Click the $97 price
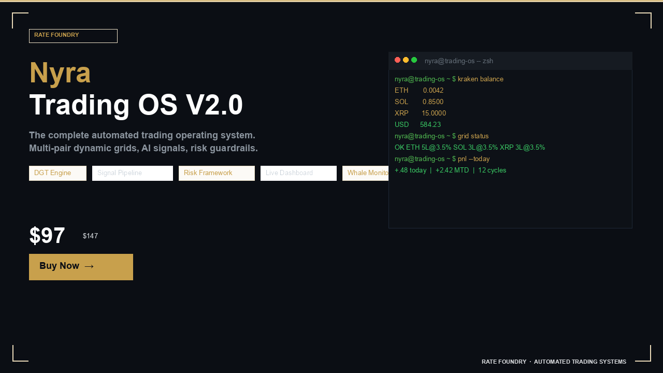Screen dimensions: 663x373 (x=47, y=236)
